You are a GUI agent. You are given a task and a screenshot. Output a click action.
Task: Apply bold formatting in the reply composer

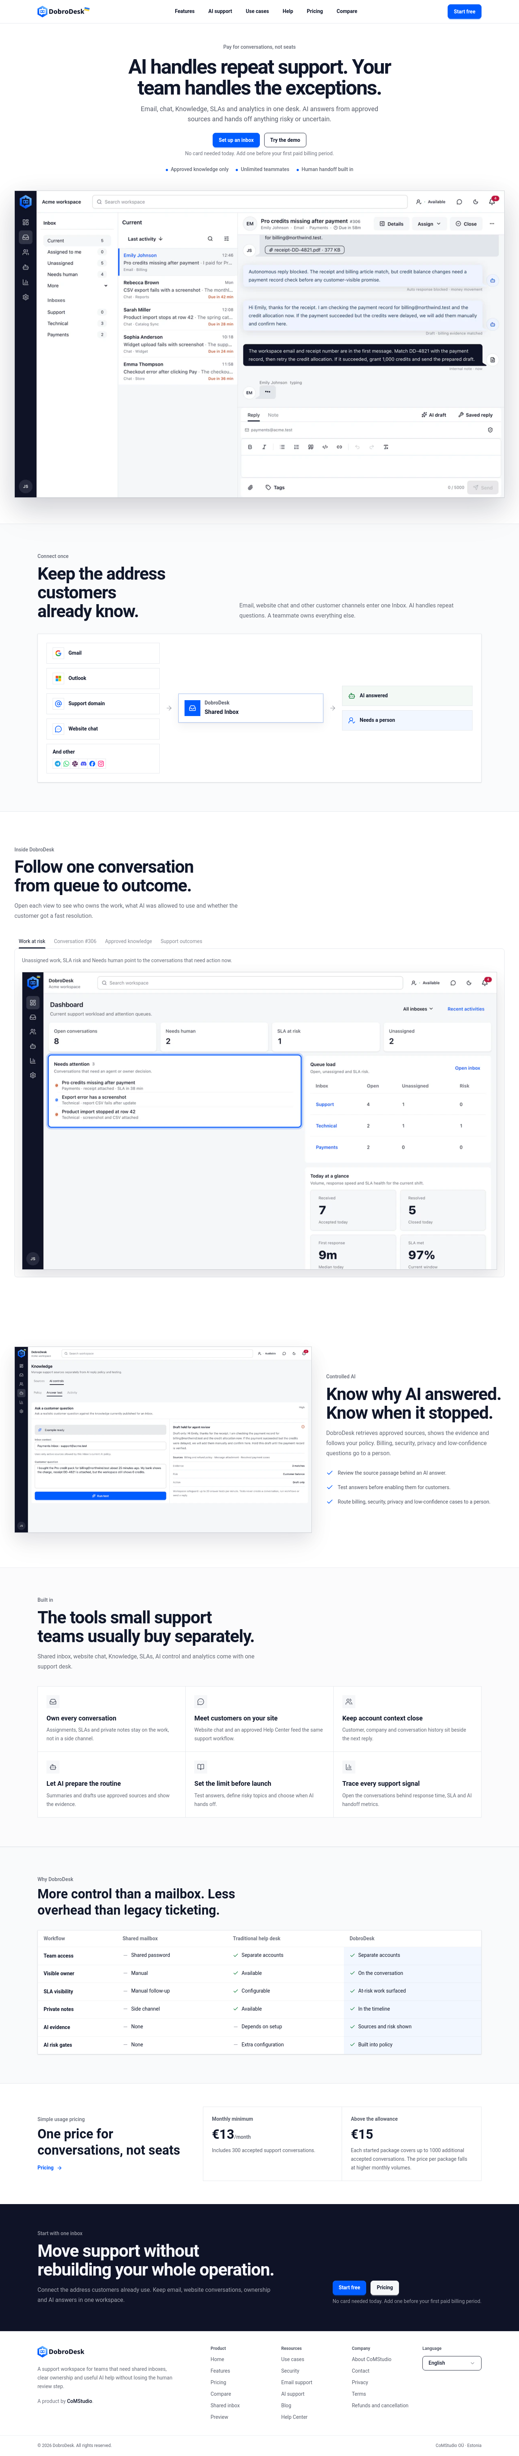(250, 447)
